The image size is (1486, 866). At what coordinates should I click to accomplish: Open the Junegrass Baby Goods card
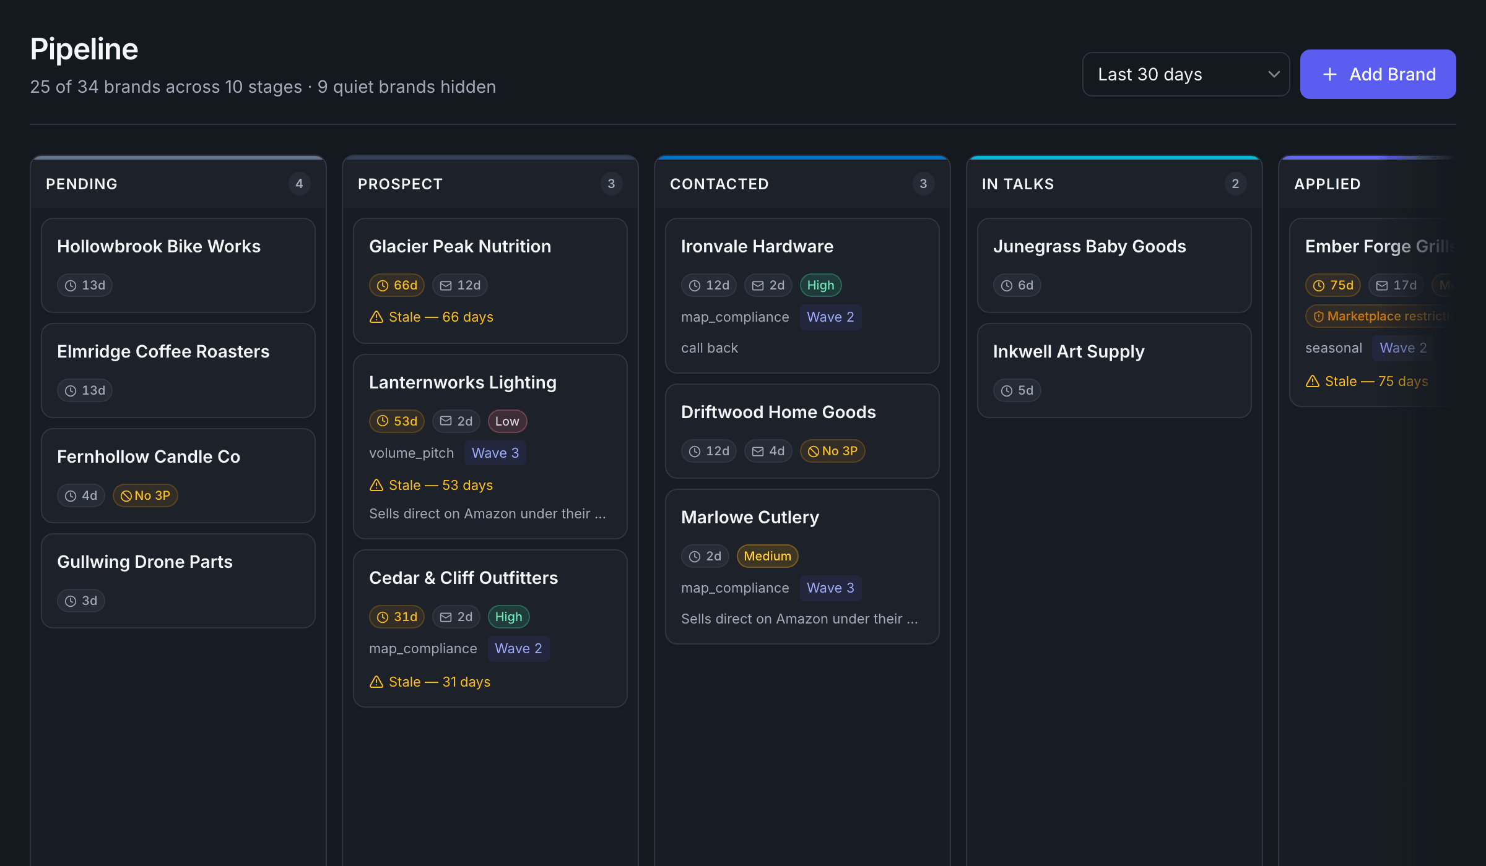(x=1114, y=265)
